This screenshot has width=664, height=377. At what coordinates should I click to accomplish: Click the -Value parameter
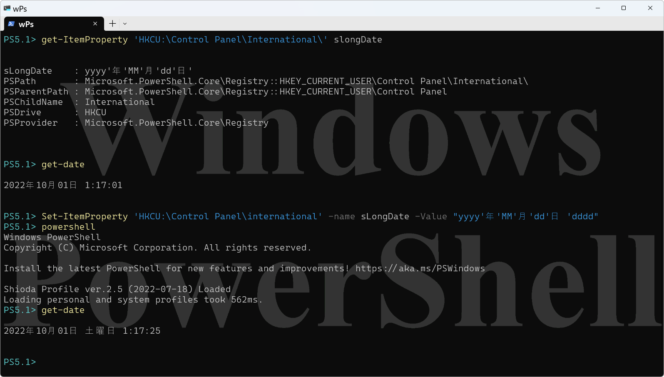click(x=431, y=216)
